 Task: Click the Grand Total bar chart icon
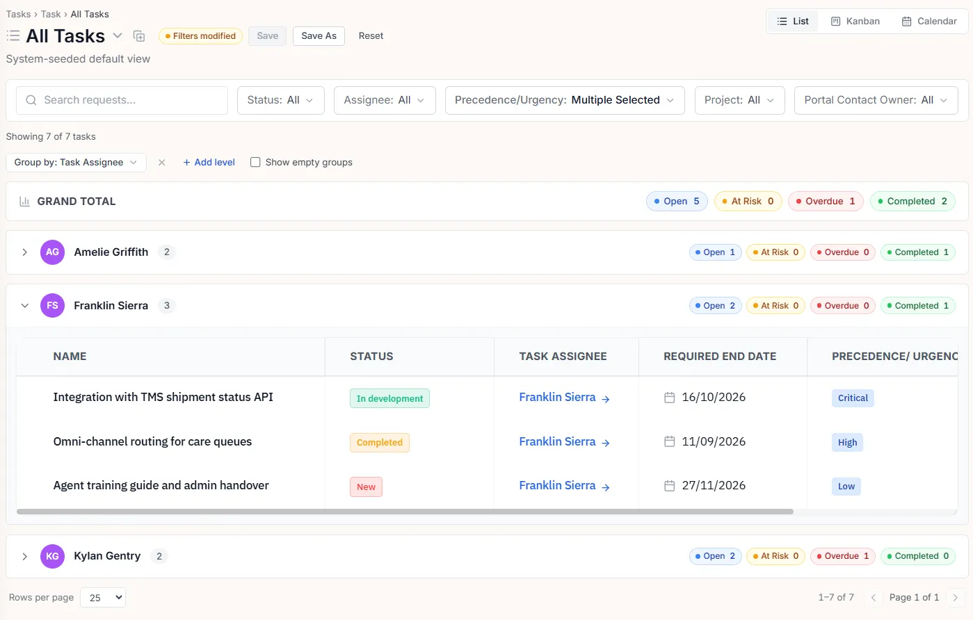(24, 202)
